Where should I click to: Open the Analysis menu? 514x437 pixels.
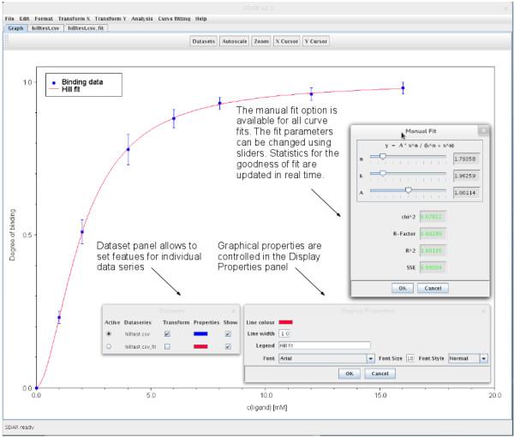click(142, 18)
